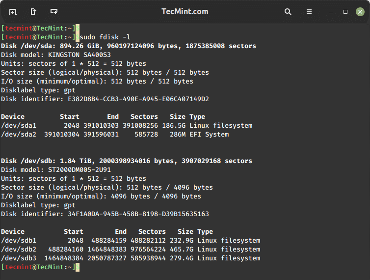This screenshot has height=280, width=370.
Task: Click the 'Disk /dev/sdb' header line
Action: pyautogui.click(x=127, y=161)
